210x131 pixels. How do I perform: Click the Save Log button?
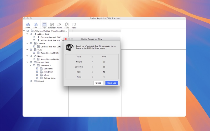coord(112,83)
